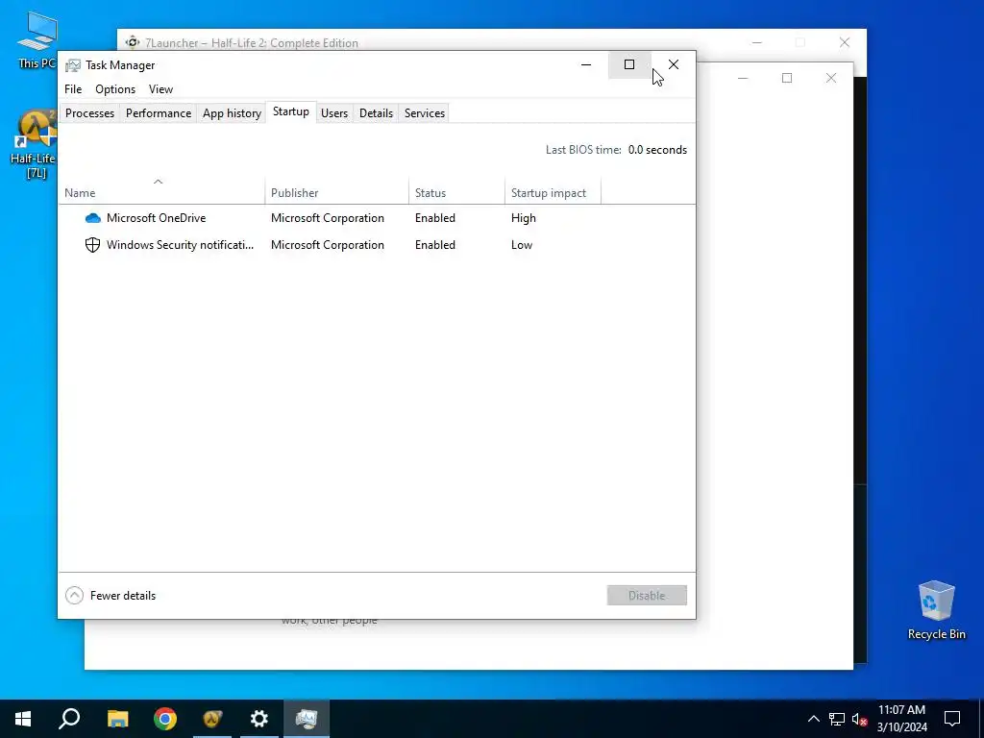
Task: Click OneDrive's Microsoft Corporation publisher cell
Action: (x=328, y=218)
